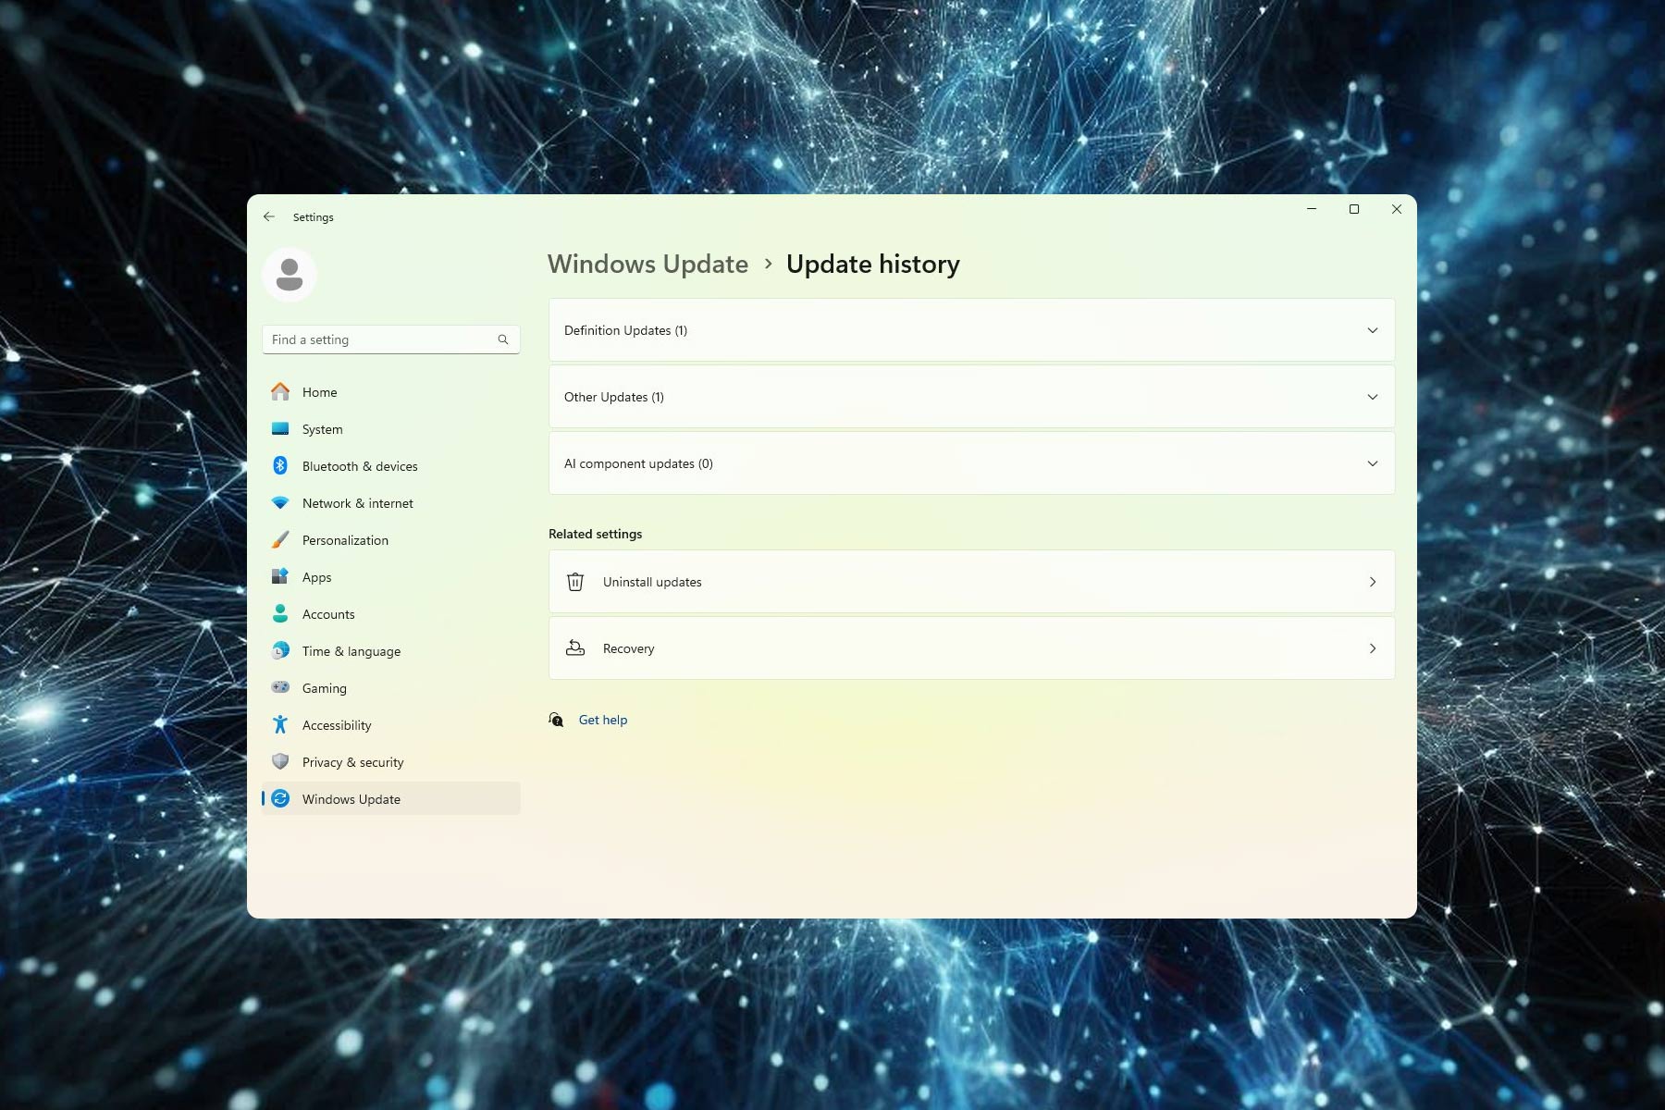Click the Apps icon in sidebar
This screenshot has height=1110, width=1665.
[280, 576]
